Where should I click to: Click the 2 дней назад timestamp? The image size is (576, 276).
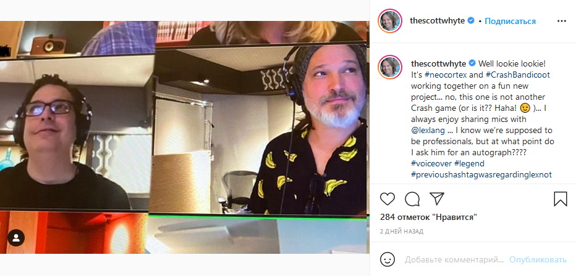(402, 232)
